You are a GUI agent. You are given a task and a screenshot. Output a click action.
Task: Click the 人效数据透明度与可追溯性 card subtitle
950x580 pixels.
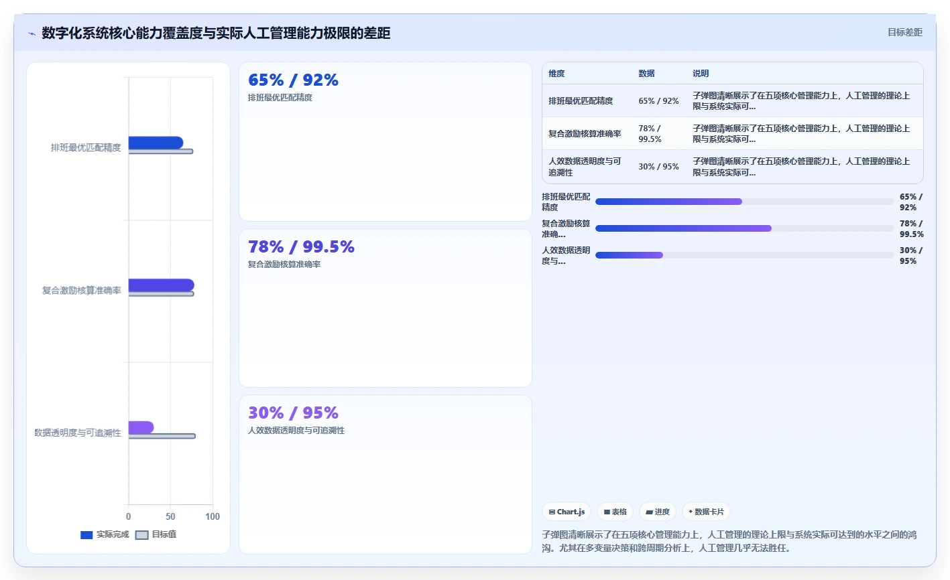(296, 431)
